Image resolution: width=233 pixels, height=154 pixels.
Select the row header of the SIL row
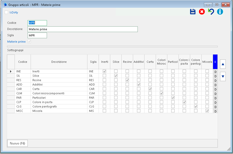point(11,76)
